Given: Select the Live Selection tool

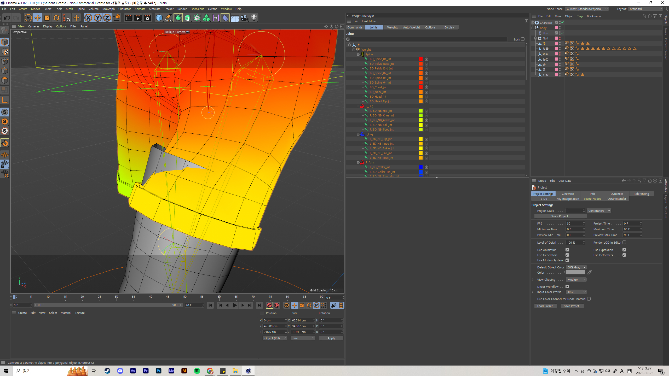Looking at the screenshot, I should coord(28,17).
